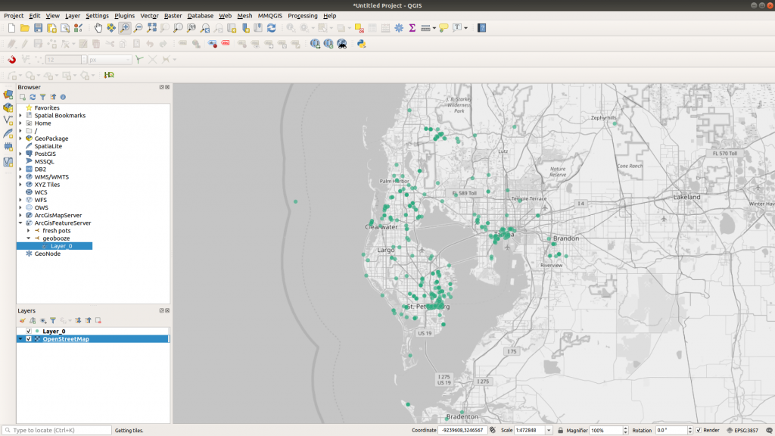
Task: Click the Map Tips yellow bubble icon
Action: point(444,28)
